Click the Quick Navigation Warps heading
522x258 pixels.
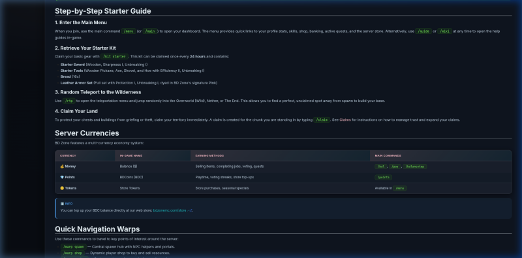(x=97, y=229)
